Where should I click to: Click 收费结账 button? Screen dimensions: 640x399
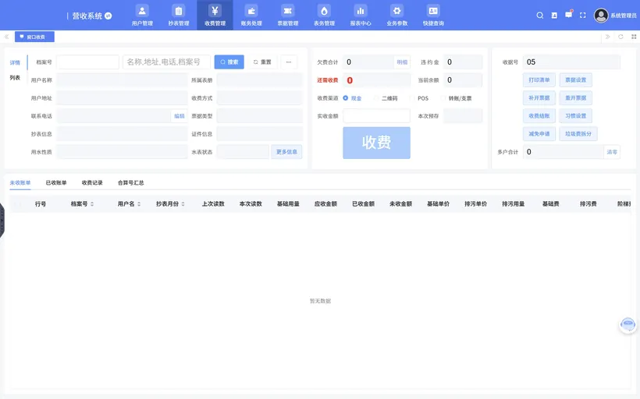[539, 116]
